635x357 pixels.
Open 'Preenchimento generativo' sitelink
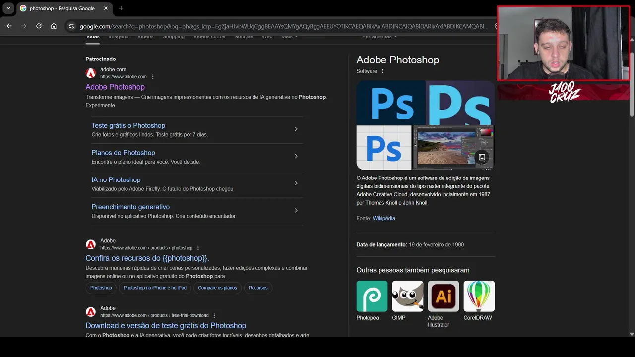130,207
